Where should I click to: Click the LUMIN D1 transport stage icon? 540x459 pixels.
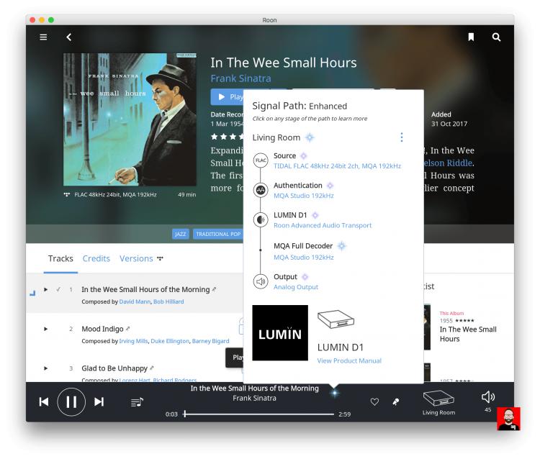(x=261, y=220)
